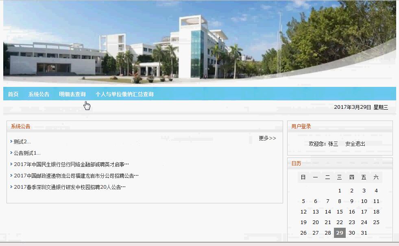Select day 3 in the calendar
Viewport: 399px width, 246px height.
tap(364, 191)
